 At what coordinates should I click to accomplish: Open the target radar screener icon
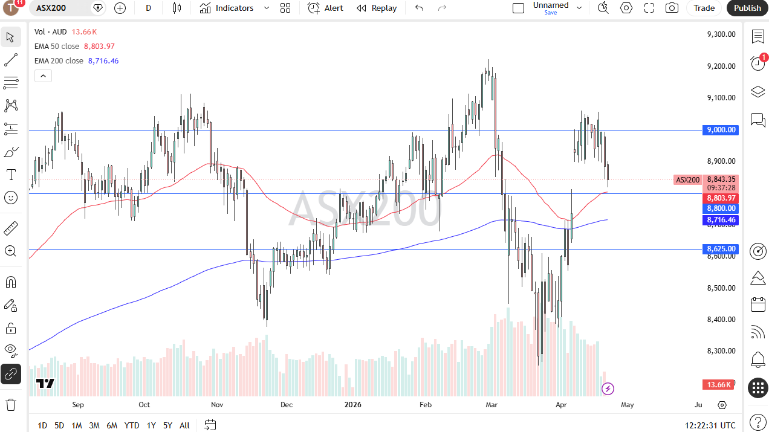(758, 251)
